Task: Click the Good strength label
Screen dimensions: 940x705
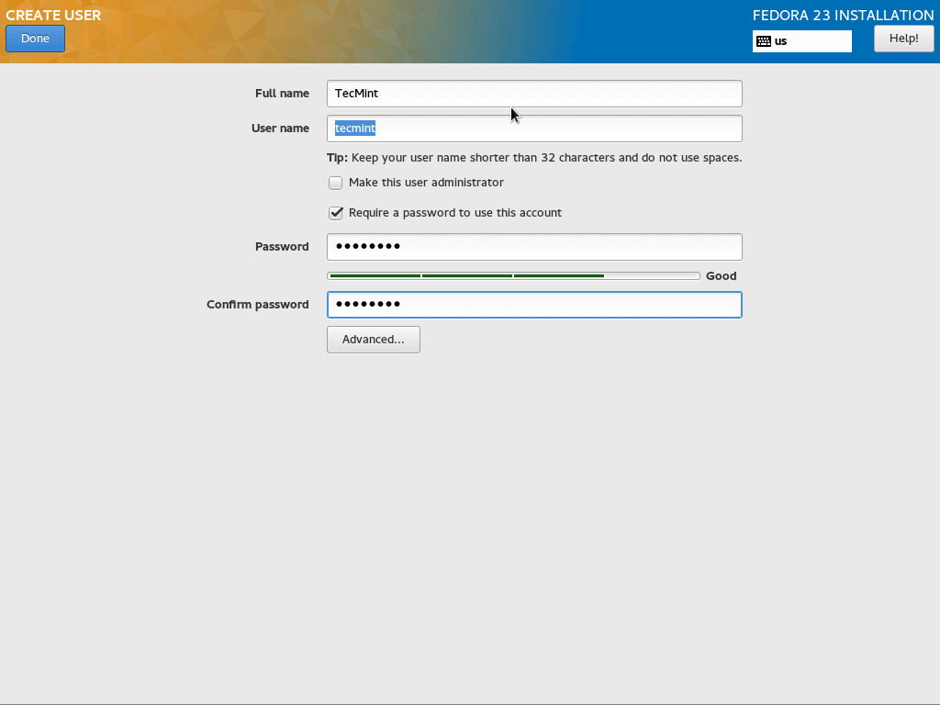Action: point(722,275)
